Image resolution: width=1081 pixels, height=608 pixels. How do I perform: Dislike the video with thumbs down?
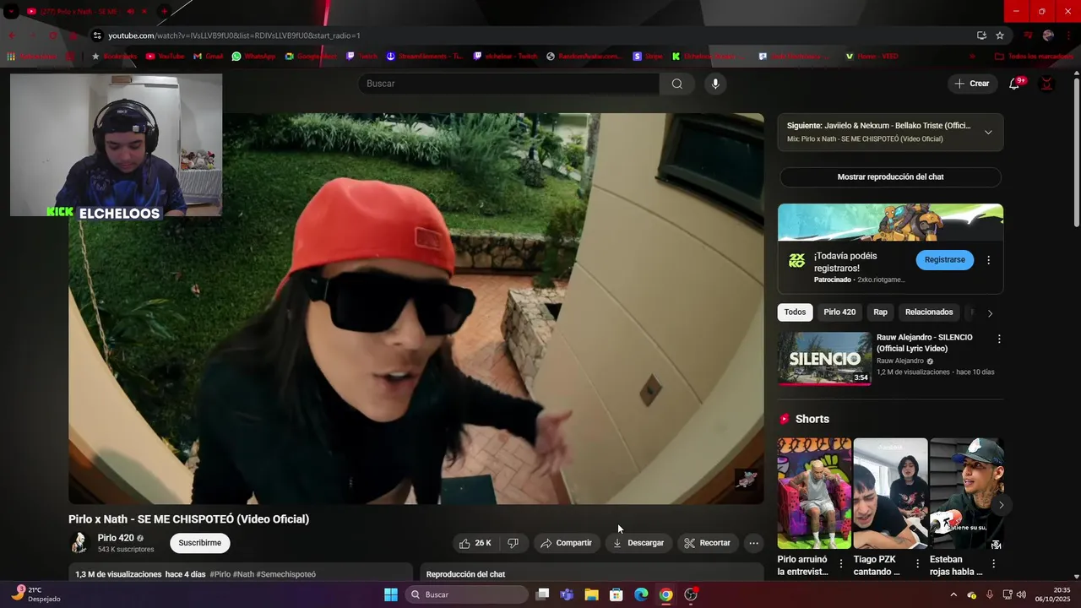513,543
